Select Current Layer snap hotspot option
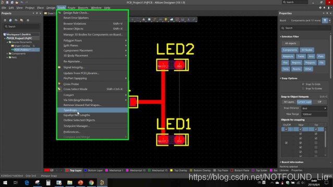The height and width of the screenshot is (187, 333). pyautogui.click(x=304, y=102)
